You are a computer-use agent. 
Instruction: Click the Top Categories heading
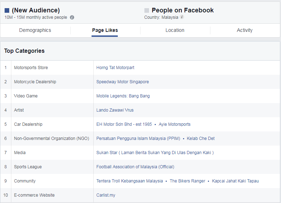click(x=24, y=51)
